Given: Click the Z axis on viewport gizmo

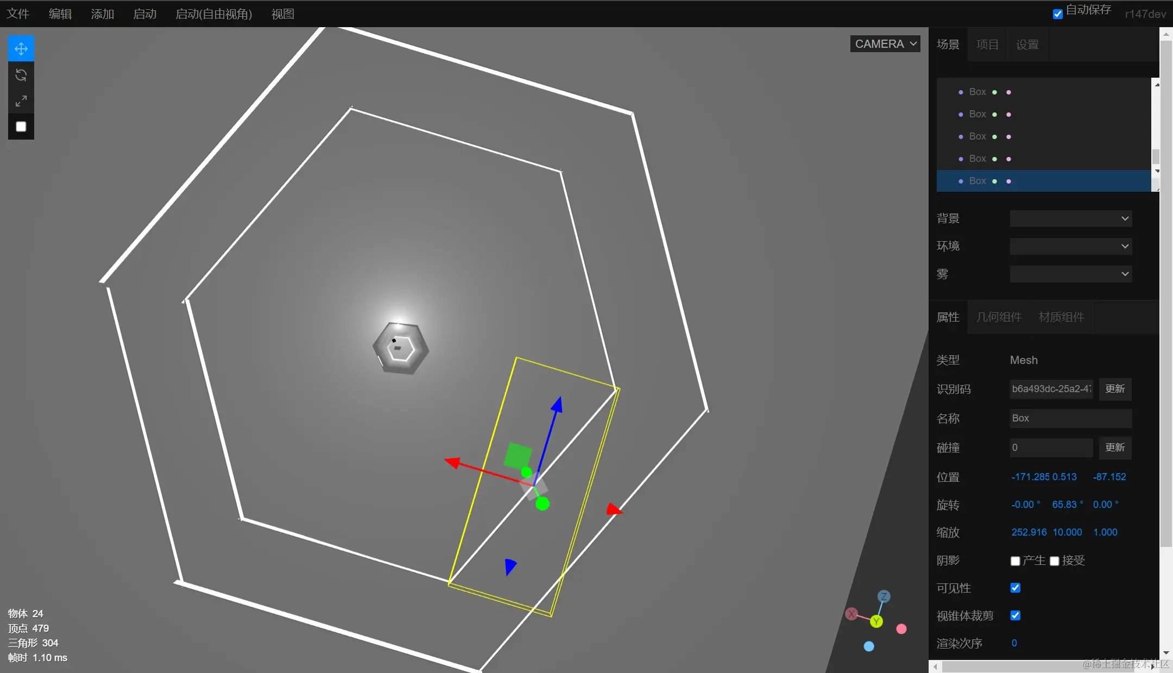Looking at the screenshot, I should [884, 596].
